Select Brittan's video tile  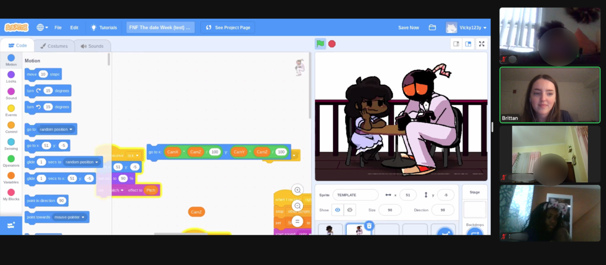(x=550, y=95)
